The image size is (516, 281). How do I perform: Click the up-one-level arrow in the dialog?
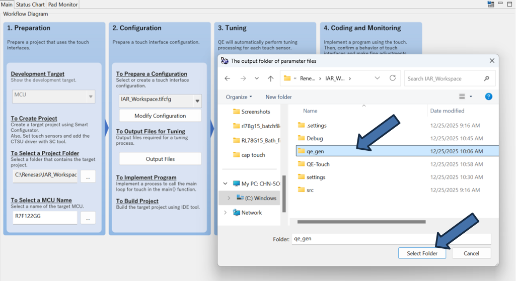(x=270, y=78)
